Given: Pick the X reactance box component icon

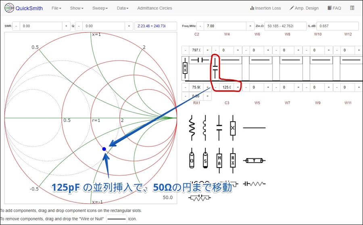Looking at the screenshot, I should pyautogui.click(x=233, y=128).
